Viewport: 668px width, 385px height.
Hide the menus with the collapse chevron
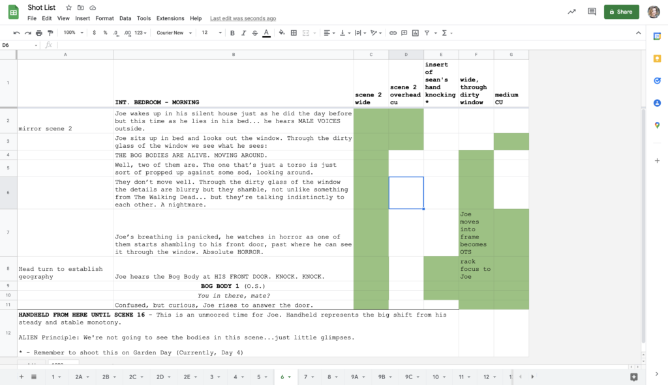(638, 33)
